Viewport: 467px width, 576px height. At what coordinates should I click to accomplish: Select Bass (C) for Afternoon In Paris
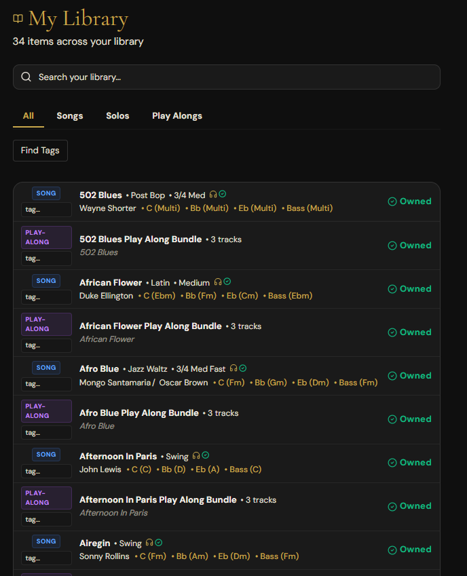246,469
